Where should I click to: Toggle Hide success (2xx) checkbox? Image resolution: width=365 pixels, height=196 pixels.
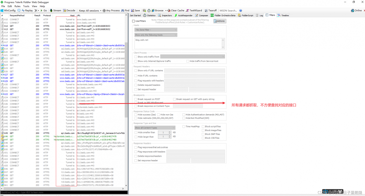click(x=136, y=115)
